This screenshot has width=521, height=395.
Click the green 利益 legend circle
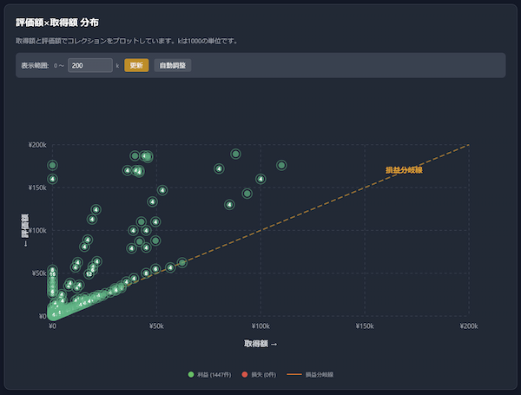point(191,374)
